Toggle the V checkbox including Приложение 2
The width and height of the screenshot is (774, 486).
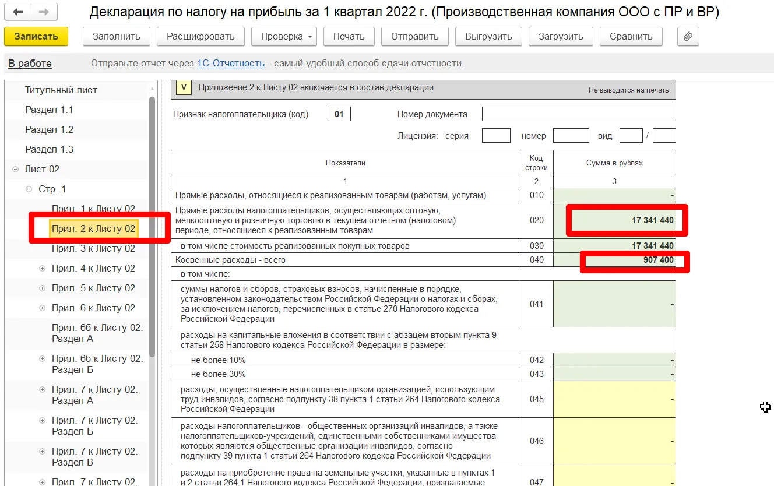click(x=184, y=88)
